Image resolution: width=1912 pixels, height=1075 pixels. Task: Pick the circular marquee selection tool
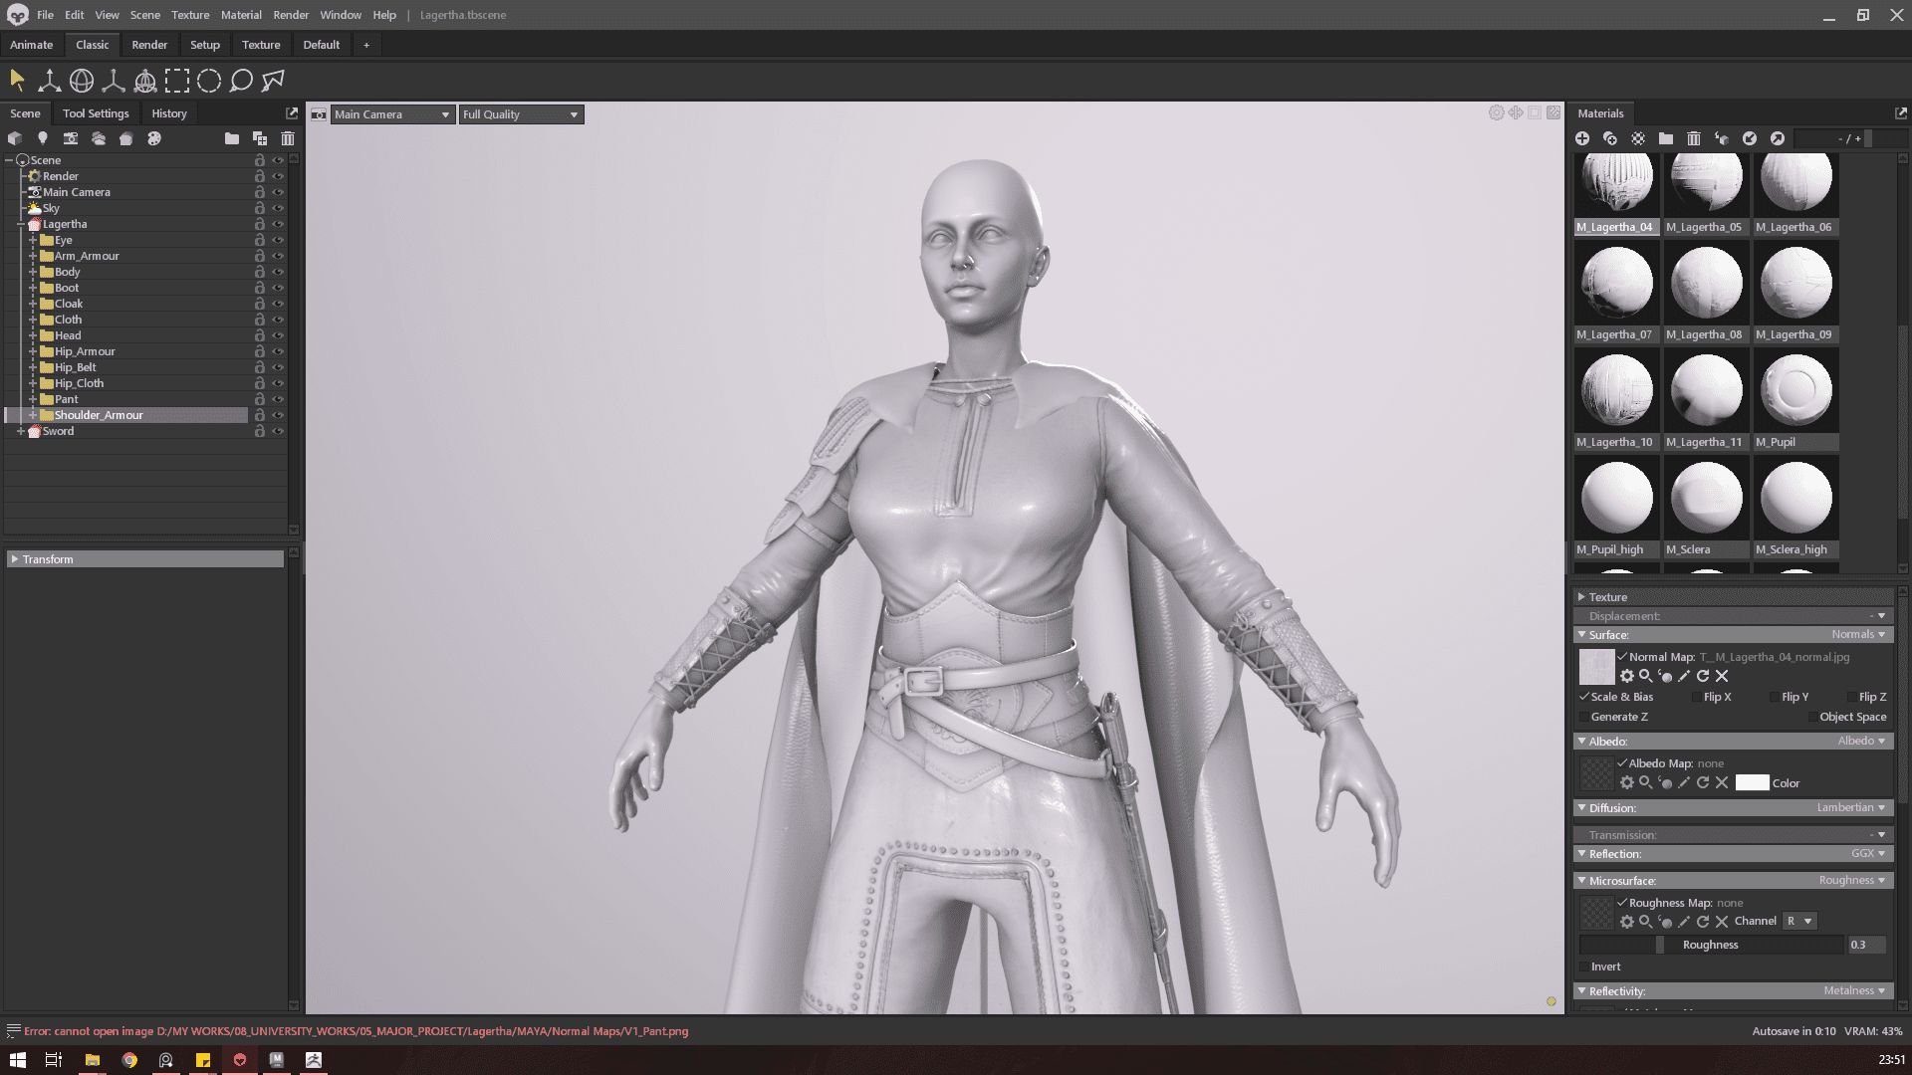209,81
